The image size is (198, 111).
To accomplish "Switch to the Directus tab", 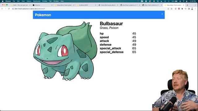I will 43,5.
